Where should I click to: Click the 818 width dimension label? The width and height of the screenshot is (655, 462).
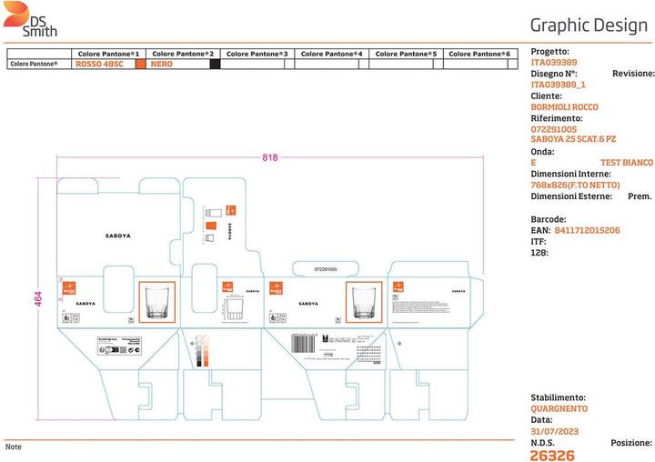pyautogui.click(x=270, y=157)
